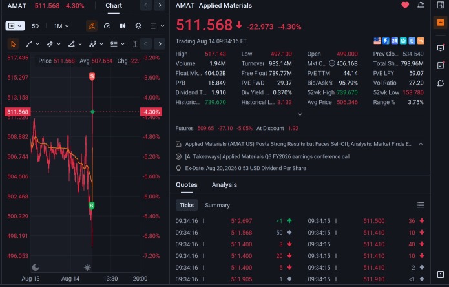449x287 pixels.
Task: Go to previous tab using top arrow
Action: [x=146, y=5]
